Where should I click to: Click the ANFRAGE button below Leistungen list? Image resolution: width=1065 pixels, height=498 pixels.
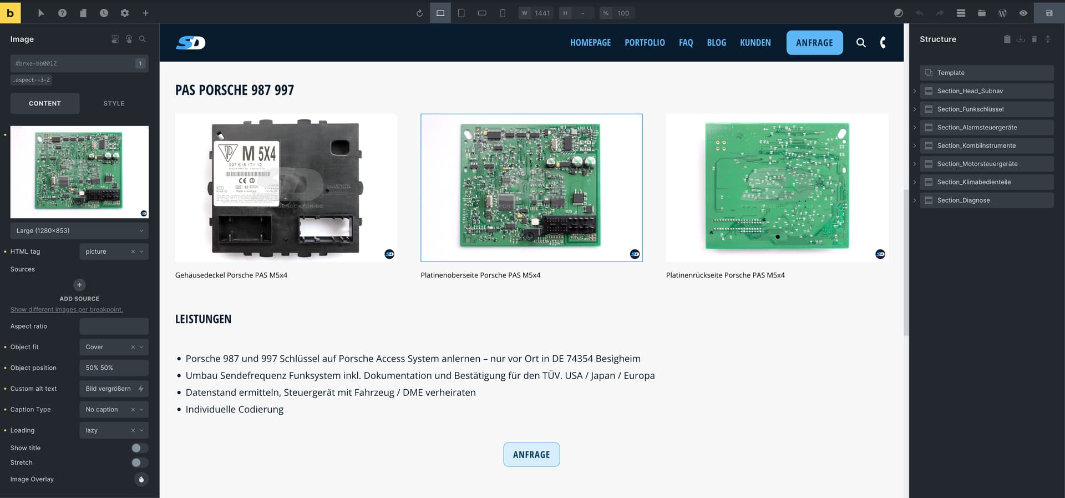(531, 455)
